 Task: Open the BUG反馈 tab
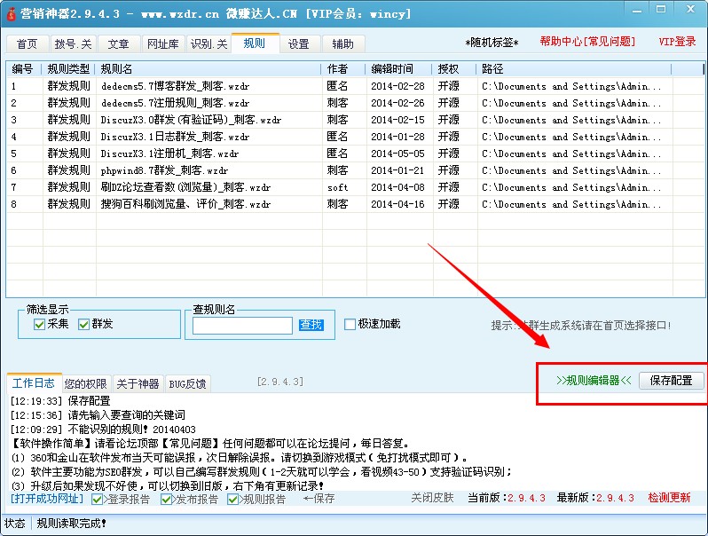(187, 384)
